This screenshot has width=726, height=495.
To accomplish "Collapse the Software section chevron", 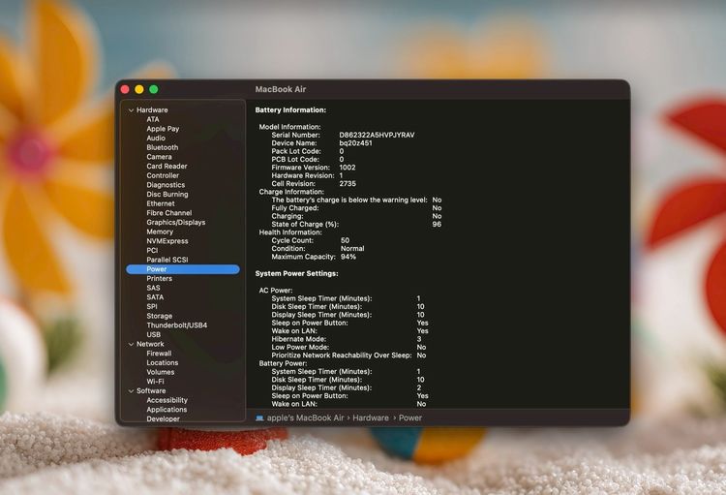I will [x=131, y=391].
